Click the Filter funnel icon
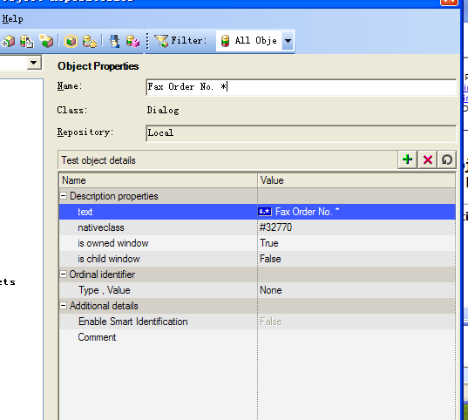Viewport: 468px width, 420px height. click(161, 41)
